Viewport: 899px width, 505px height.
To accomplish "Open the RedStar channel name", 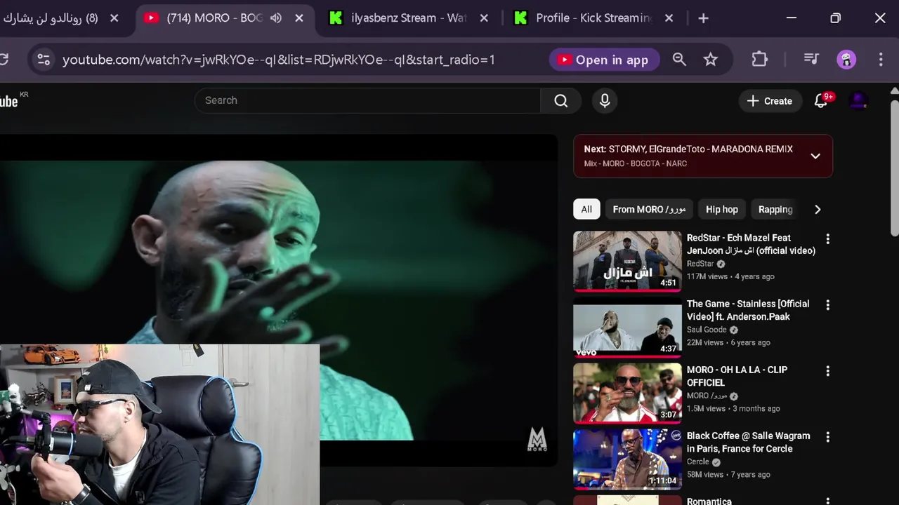I will 700,264.
